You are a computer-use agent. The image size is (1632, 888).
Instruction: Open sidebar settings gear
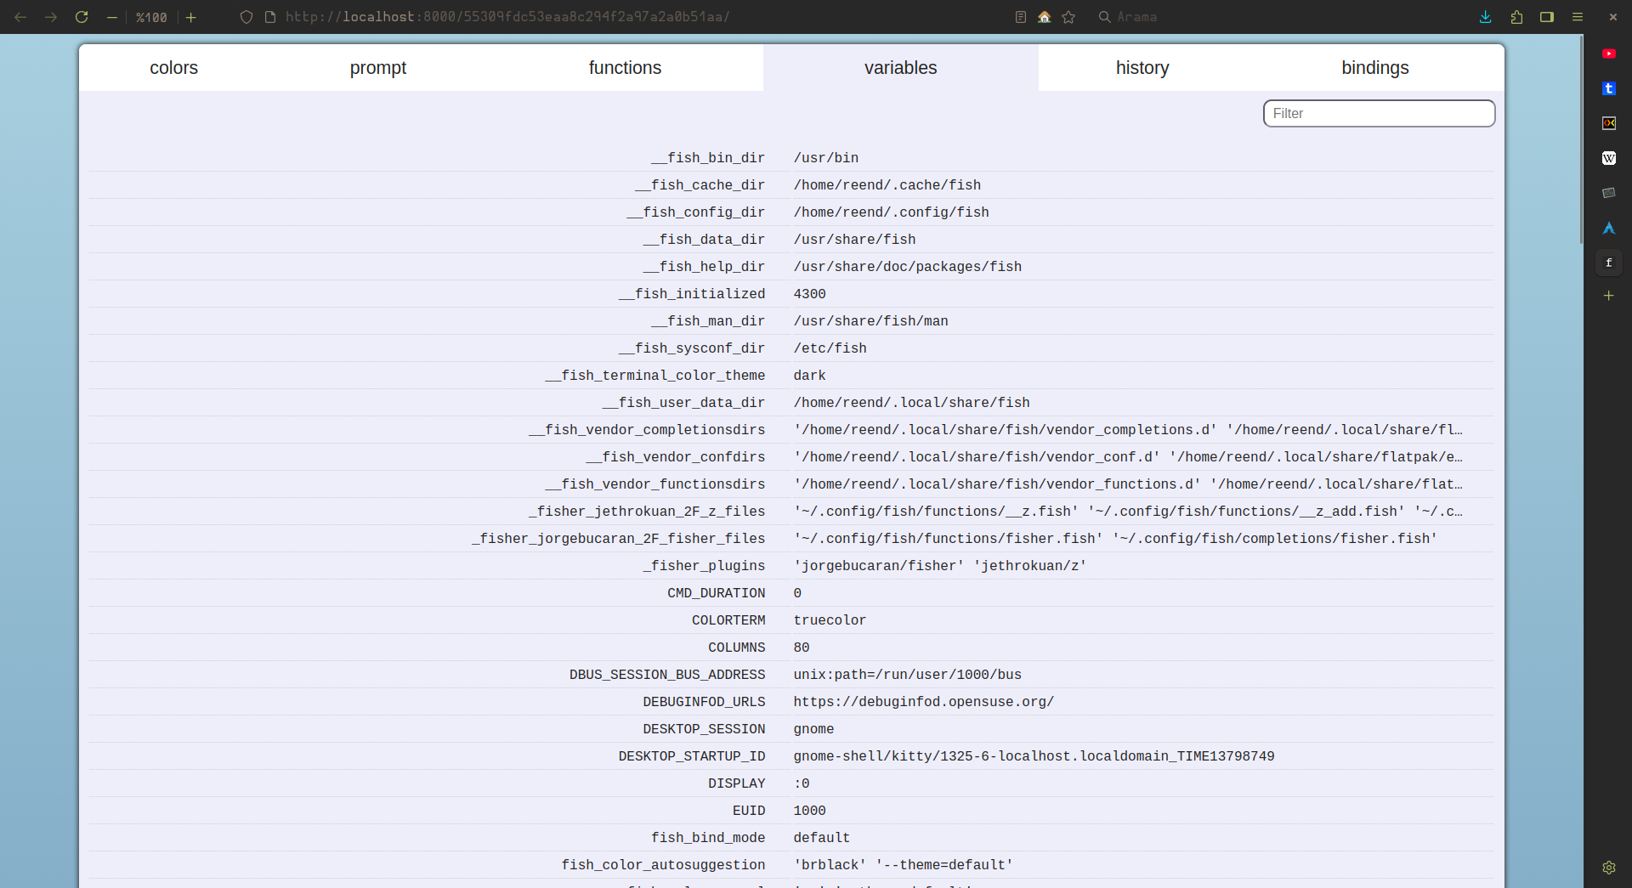pyautogui.click(x=1609, y=868)
